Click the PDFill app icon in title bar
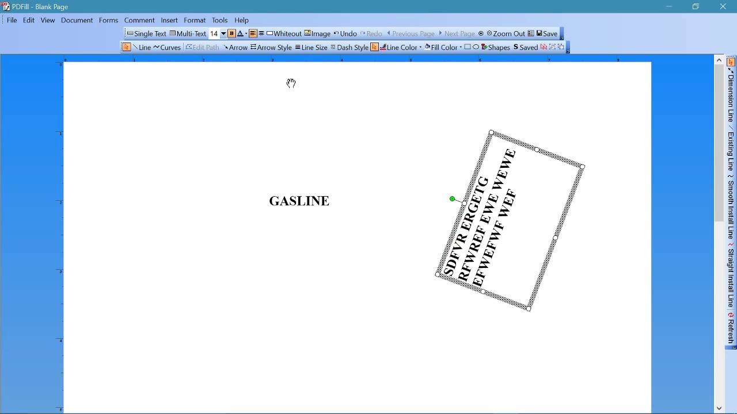737x414 pixels. (6, 6)
